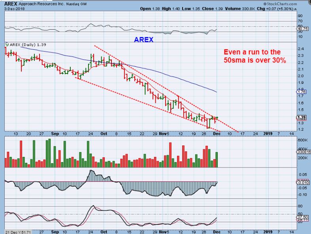The width and height of the screenshot is (311, 234).
Task: Click the 0.05 money flow axis label
Action: point(303,174)
